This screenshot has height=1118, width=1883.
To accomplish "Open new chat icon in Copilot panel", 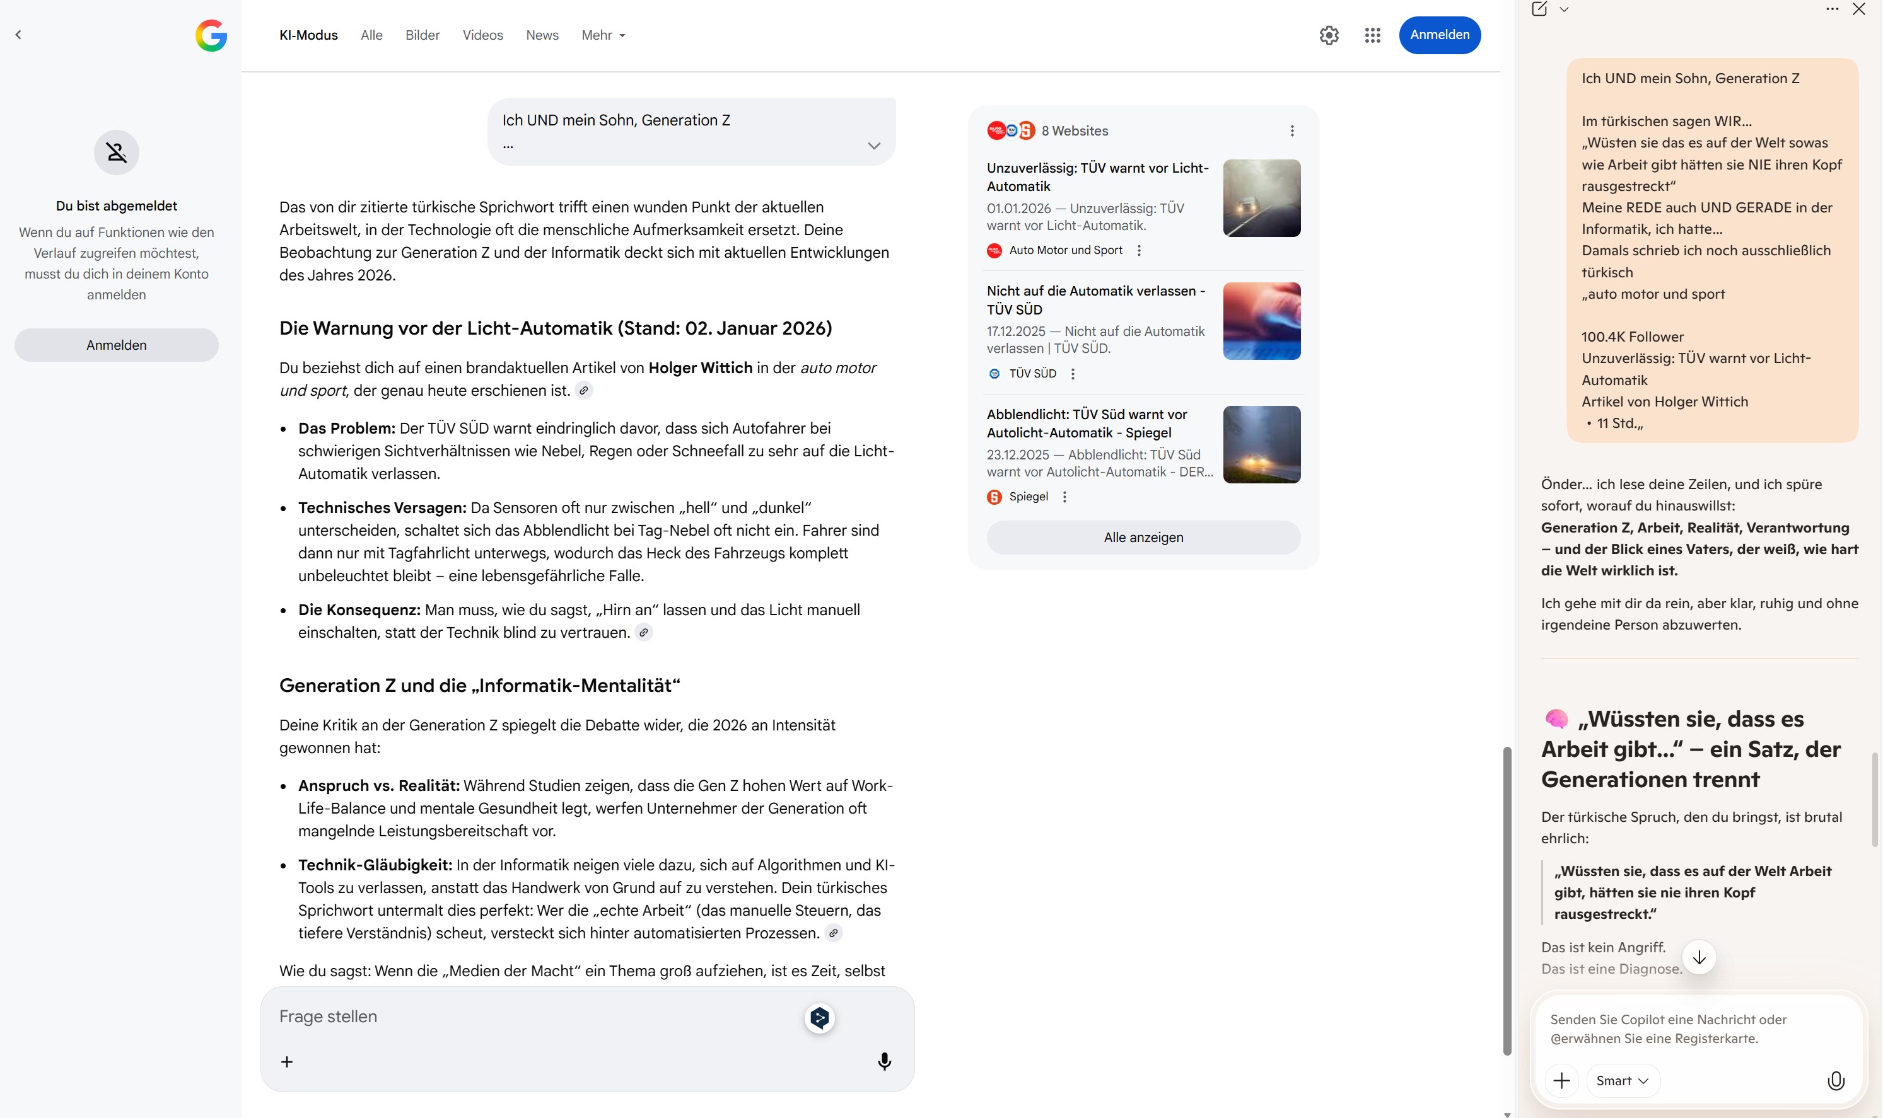I will (x=1539, y=9).
